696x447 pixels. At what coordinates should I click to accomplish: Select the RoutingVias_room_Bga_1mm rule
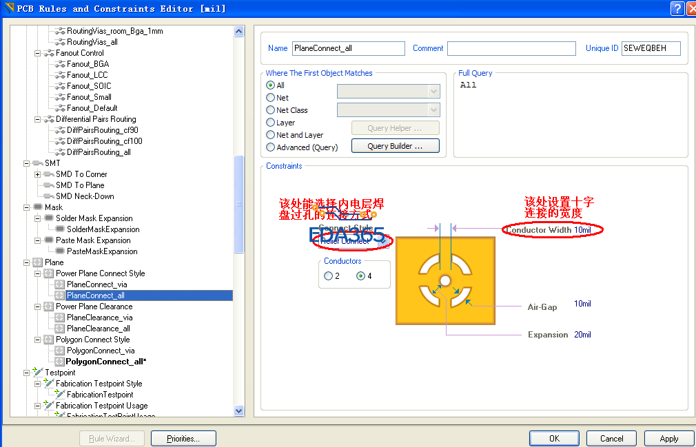point(114,31)
